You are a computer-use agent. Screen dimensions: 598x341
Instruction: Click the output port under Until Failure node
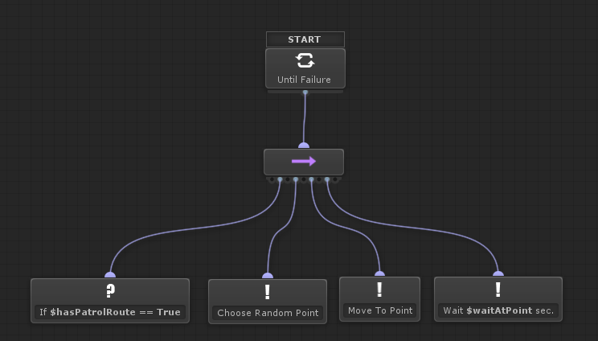click(x=305, y=92)
